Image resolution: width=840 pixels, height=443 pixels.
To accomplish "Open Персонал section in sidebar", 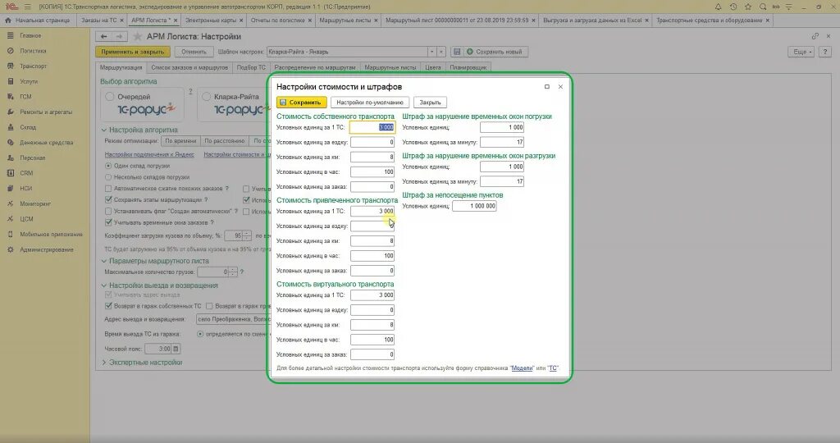I will point(33,158).
